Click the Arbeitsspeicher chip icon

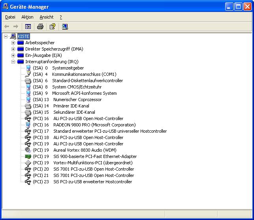pyautogui.click(x=21, y=43)
